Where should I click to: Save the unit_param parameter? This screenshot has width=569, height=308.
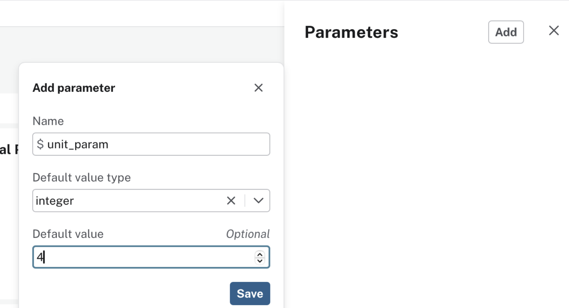click(x=250, y=293)
